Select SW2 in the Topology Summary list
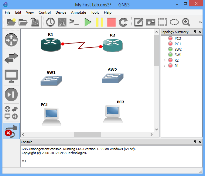205x176 pixels. pos(178,50)
